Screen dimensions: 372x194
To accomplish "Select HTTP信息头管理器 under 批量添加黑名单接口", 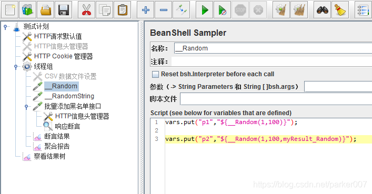I will [82, 116].
